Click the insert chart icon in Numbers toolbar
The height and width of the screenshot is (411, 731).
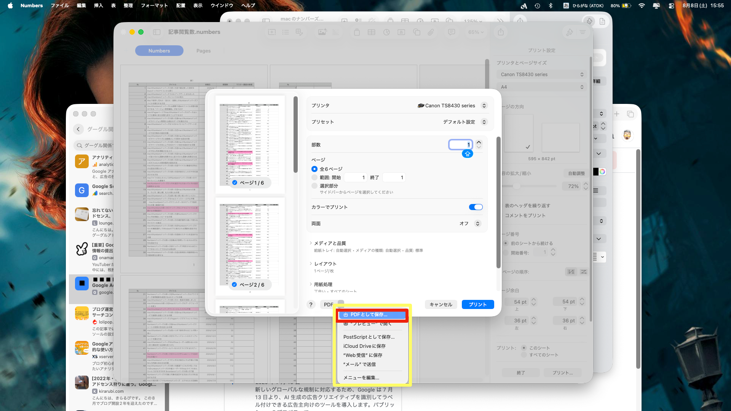tap(386, 32)
